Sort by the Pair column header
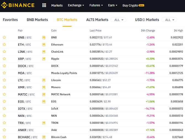The height and width of the screenshot is (140, 185). point(20,31)
